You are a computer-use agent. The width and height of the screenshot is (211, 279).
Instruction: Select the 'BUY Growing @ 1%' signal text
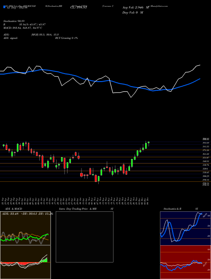(x=66, y=38)
